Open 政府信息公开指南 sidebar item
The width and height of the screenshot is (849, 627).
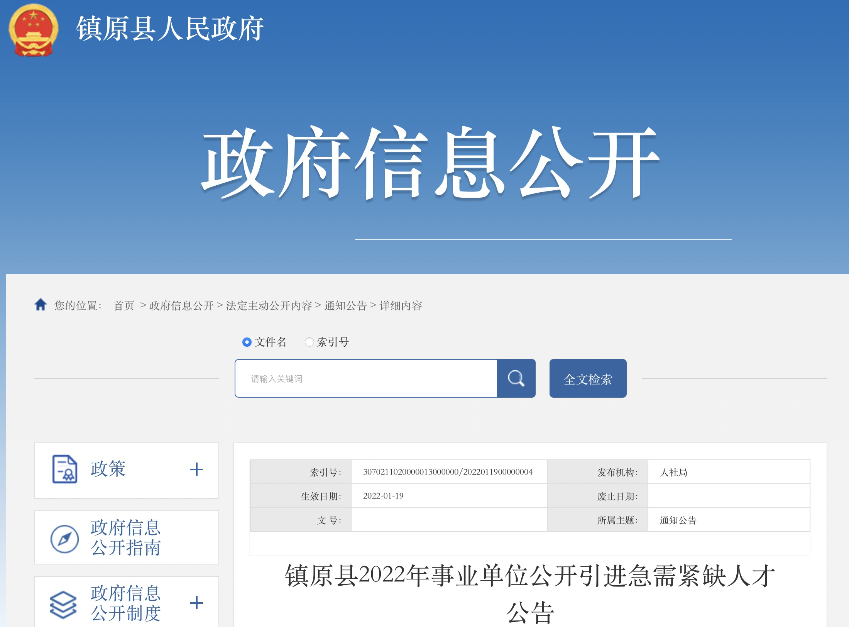(x=126, y=538)
